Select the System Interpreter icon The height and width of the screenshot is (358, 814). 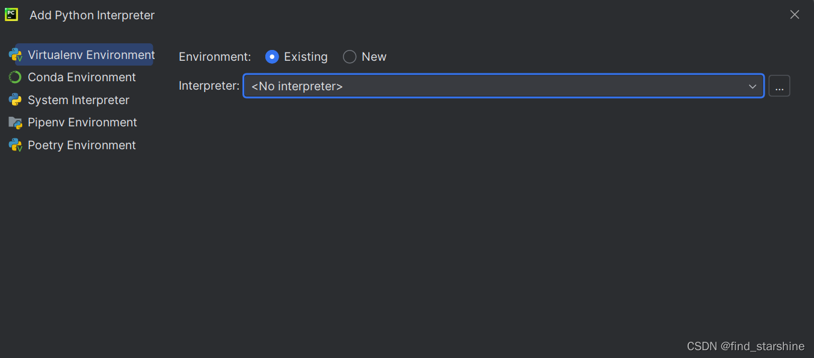16,100
